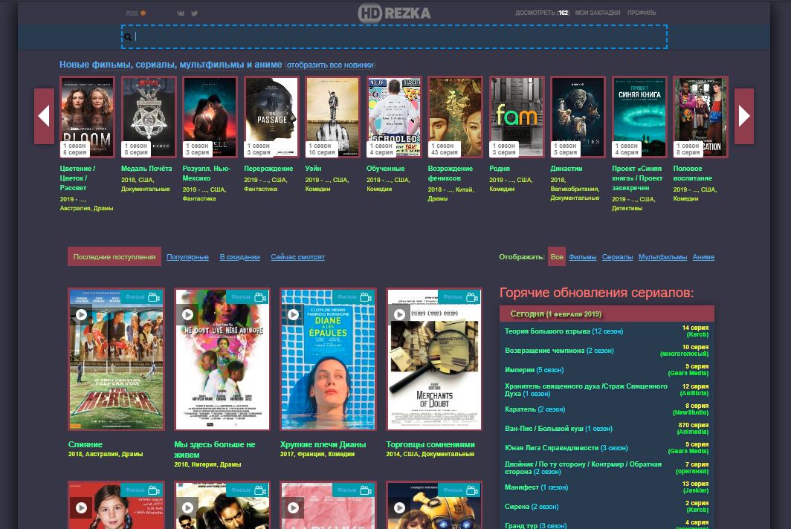The image size is (791, 529).
Task: Play Торговцы сомнениями preview button
Action: click(399, 315)
